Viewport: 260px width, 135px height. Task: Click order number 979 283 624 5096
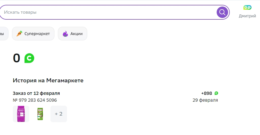(x=35, y=100)
